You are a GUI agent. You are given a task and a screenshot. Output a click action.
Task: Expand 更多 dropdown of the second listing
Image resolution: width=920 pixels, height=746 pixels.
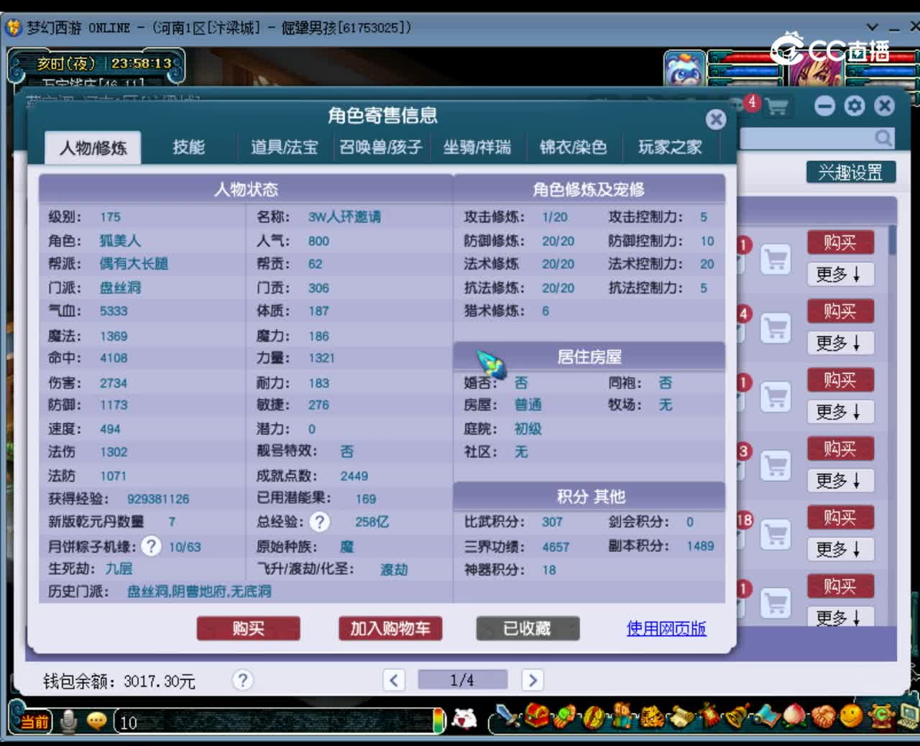(839, 344)
